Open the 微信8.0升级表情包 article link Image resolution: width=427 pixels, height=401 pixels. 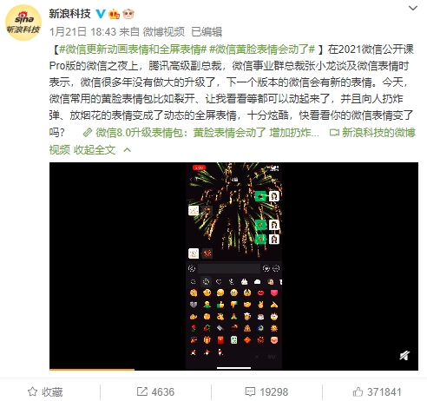201,133
